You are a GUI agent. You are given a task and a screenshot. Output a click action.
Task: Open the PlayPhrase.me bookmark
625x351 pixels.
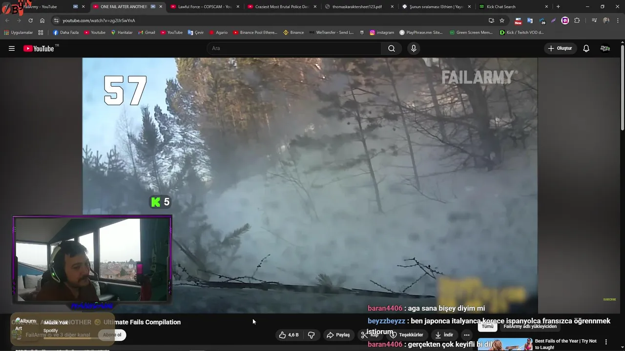coord(421,32)
